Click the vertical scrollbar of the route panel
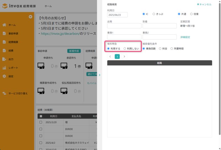 [220, 69]
